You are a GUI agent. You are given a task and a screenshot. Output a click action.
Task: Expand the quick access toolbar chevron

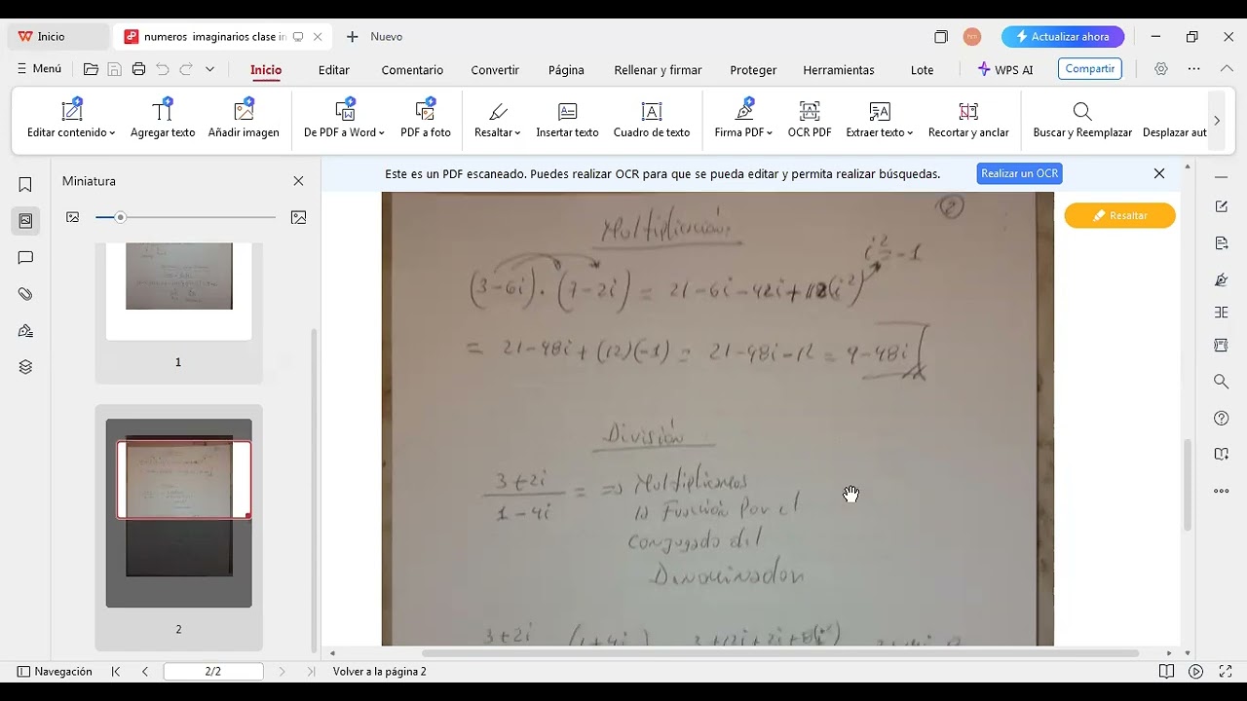209,69
